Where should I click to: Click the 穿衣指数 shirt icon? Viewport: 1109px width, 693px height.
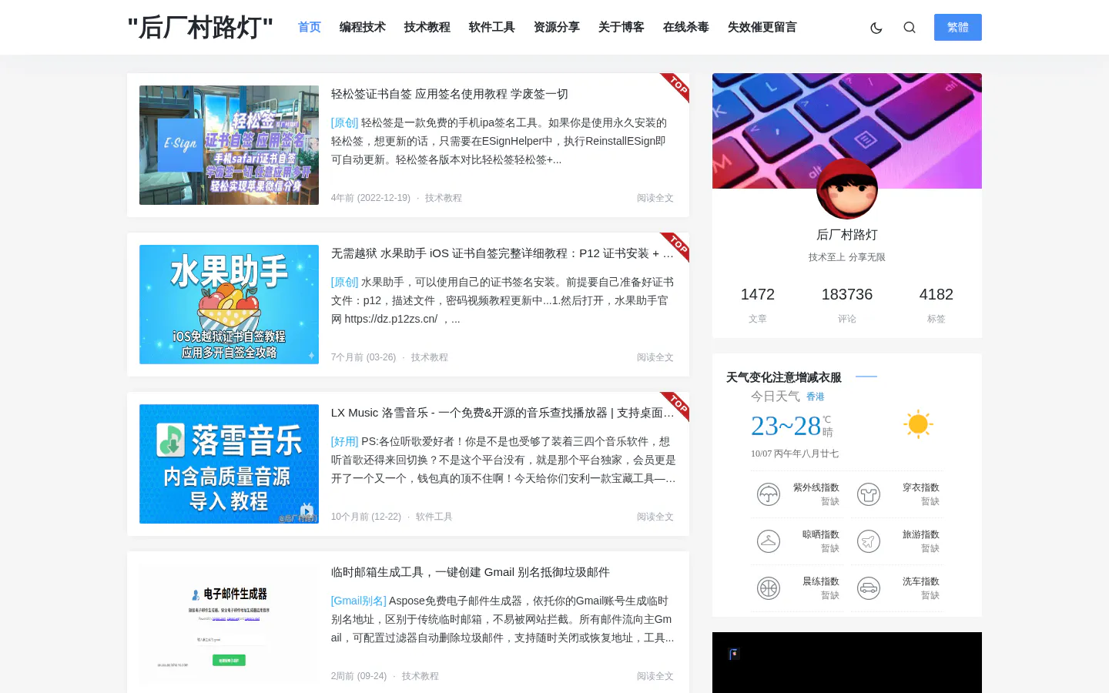point(869,494)
